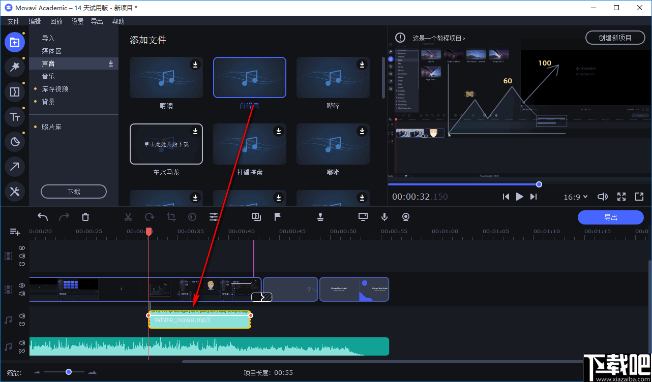The width and height of the screenshot is (652, 382).
Task: Open the Transitions panel icon
Action: pyautogui.click(x=14, y=92)
